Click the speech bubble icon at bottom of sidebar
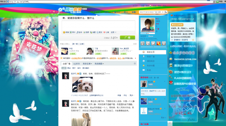This screenshot has width=226, height=126. (170, 123)
